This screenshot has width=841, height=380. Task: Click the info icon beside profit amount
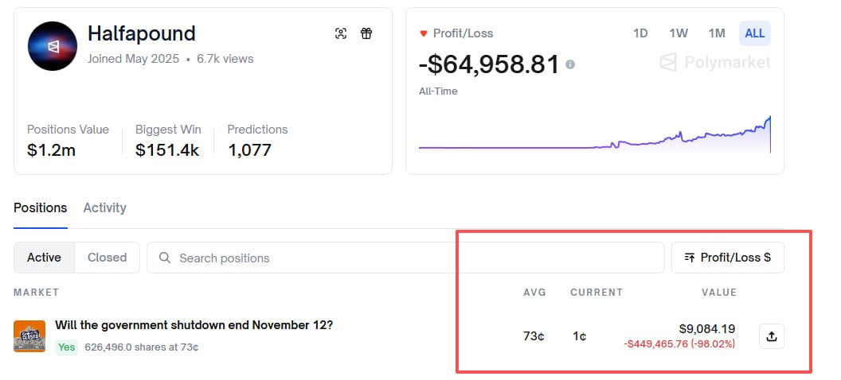point(570,64)
